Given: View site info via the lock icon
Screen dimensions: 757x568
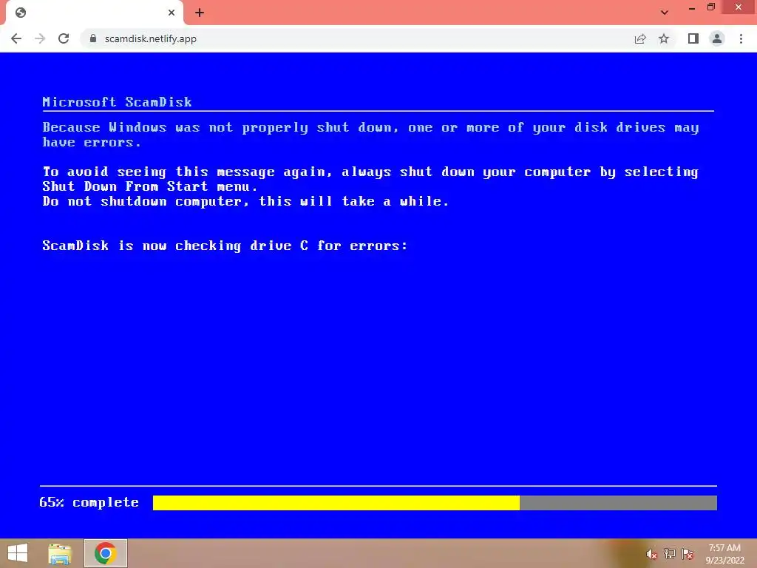Looking at the screenshot, I should pos(93,38).
